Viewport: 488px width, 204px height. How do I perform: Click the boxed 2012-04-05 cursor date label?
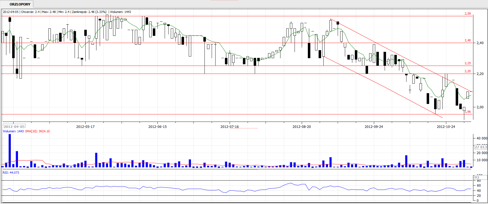14,127
